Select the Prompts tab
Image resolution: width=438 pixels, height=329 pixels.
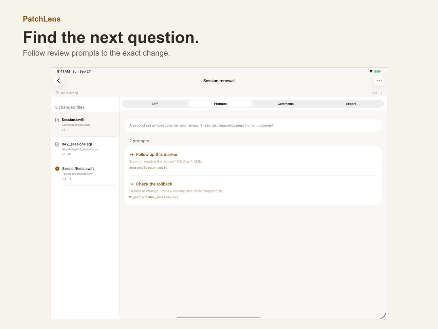coord(220,104)
